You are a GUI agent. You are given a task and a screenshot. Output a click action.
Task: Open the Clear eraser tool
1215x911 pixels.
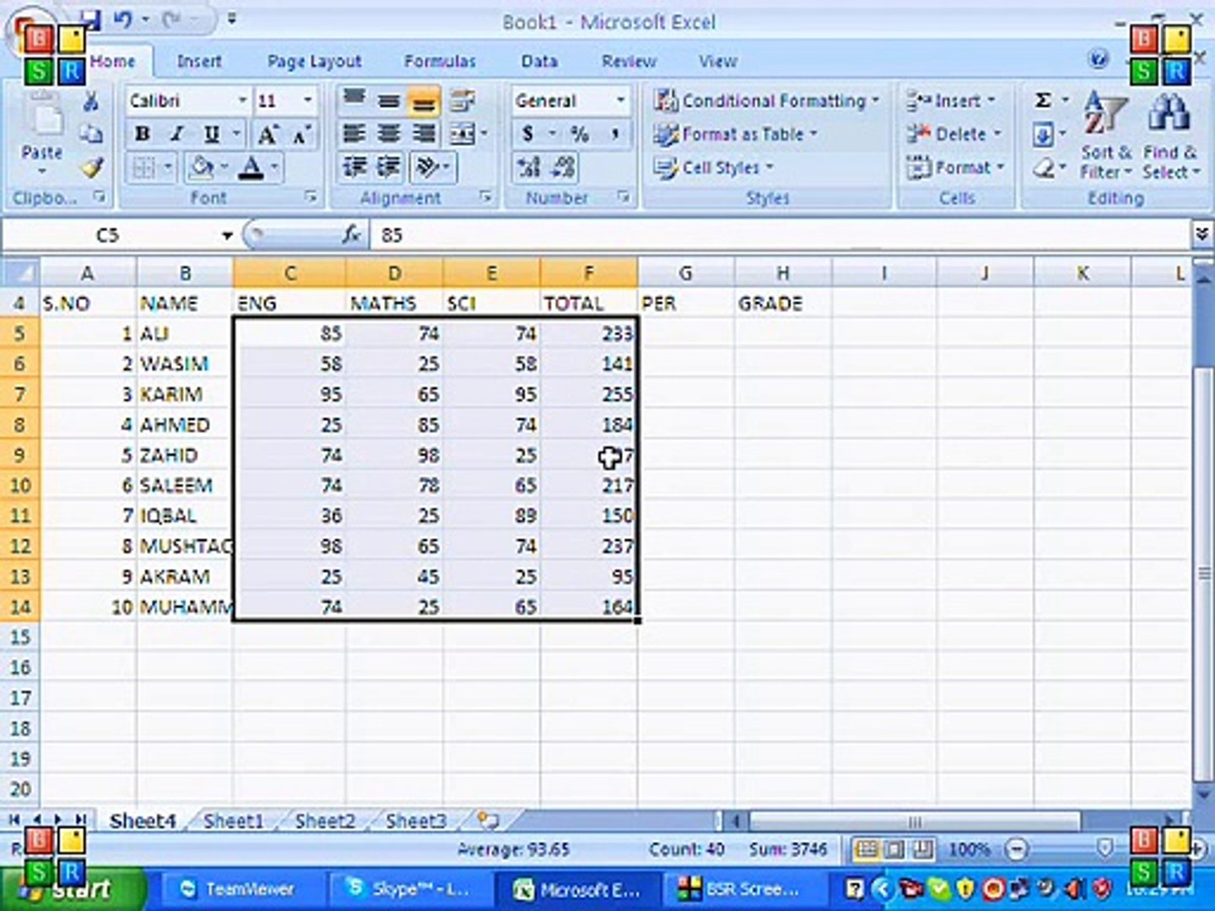[1043, 169]
